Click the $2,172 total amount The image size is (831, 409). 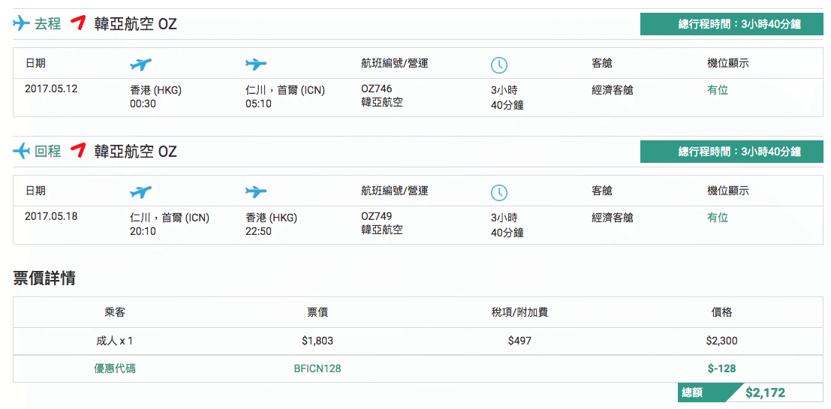click(765, 393)
